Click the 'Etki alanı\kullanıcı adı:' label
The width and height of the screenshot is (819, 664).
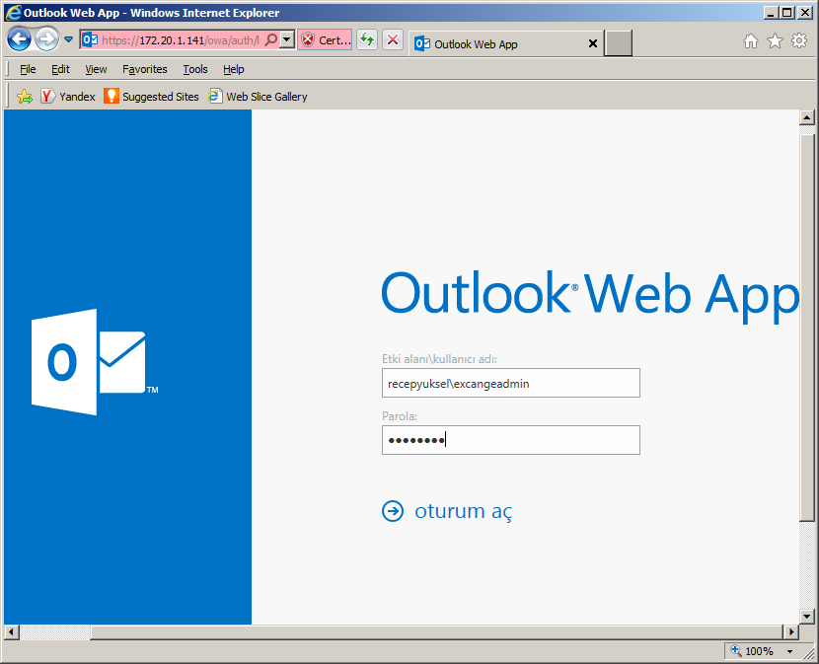[439, 359]
